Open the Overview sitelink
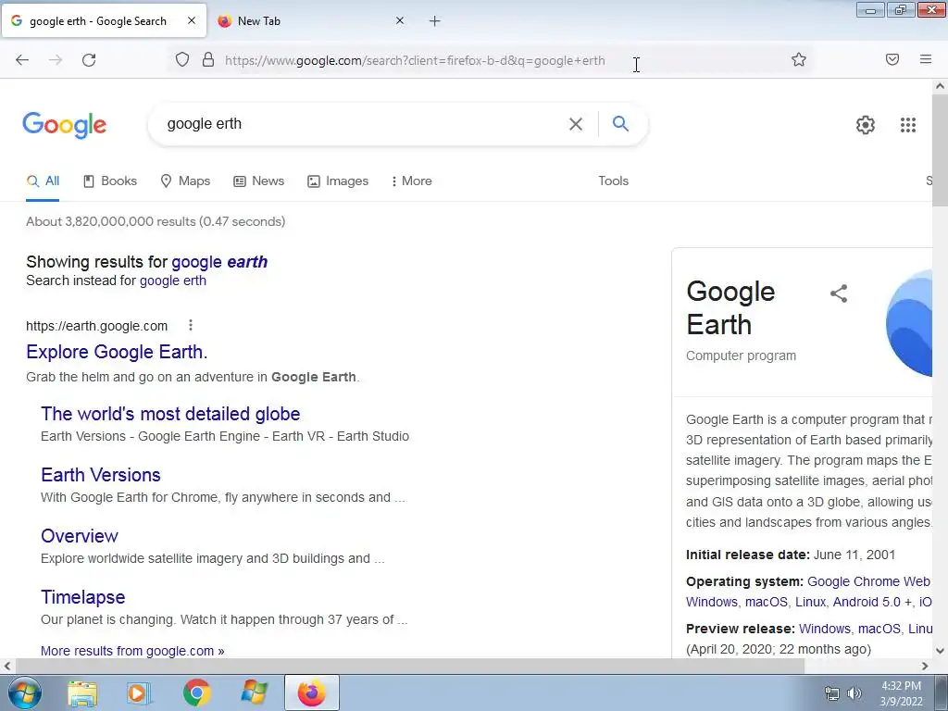The image size is (948, 711). coord(80,536)
